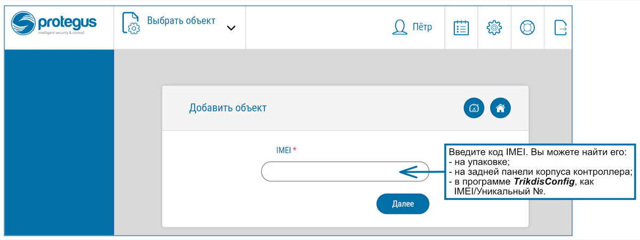
Task: Open the user profile icon
Action: click(x=400, y=27)
